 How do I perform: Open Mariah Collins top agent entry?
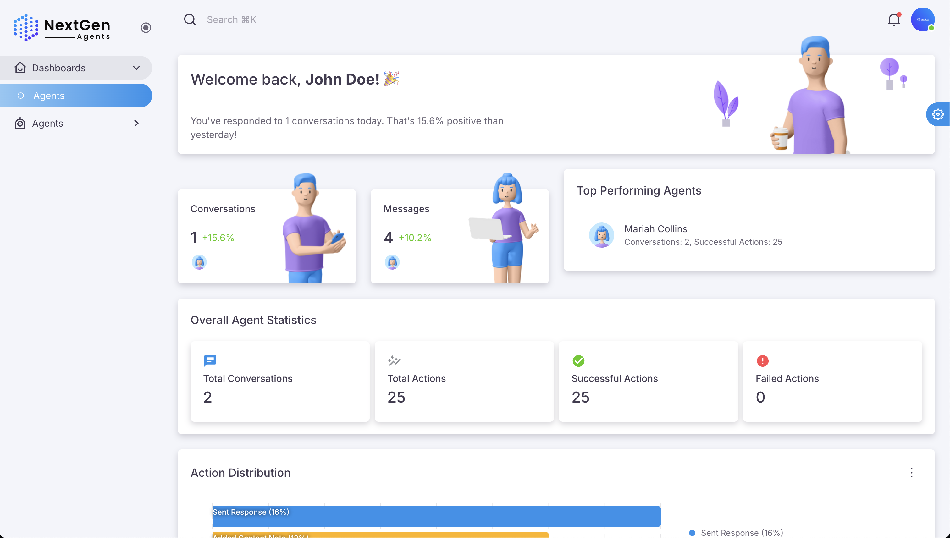click(655, 229)
